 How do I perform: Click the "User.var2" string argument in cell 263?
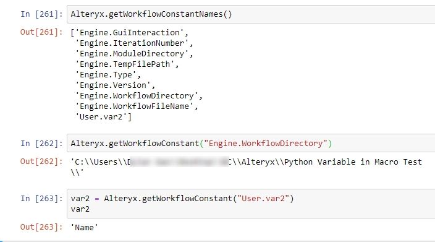[x=263, y=199]
